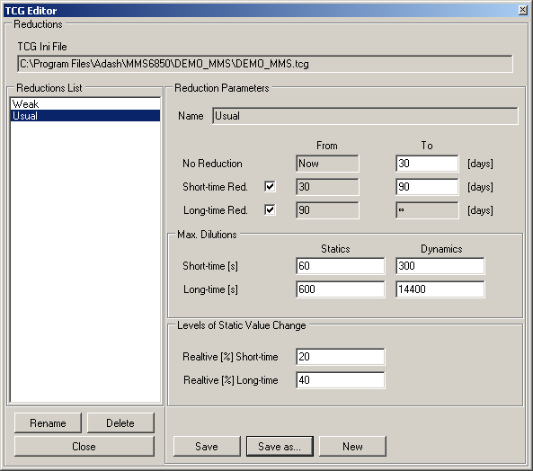This screenshot has width=533, height=471.
Task: Select 'Weak' in the Reductions List
Action: [85, 104]
